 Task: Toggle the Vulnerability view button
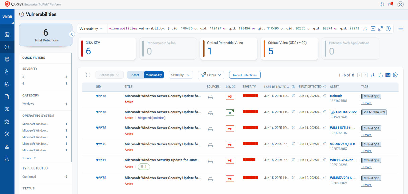click(x=154, y=75)
